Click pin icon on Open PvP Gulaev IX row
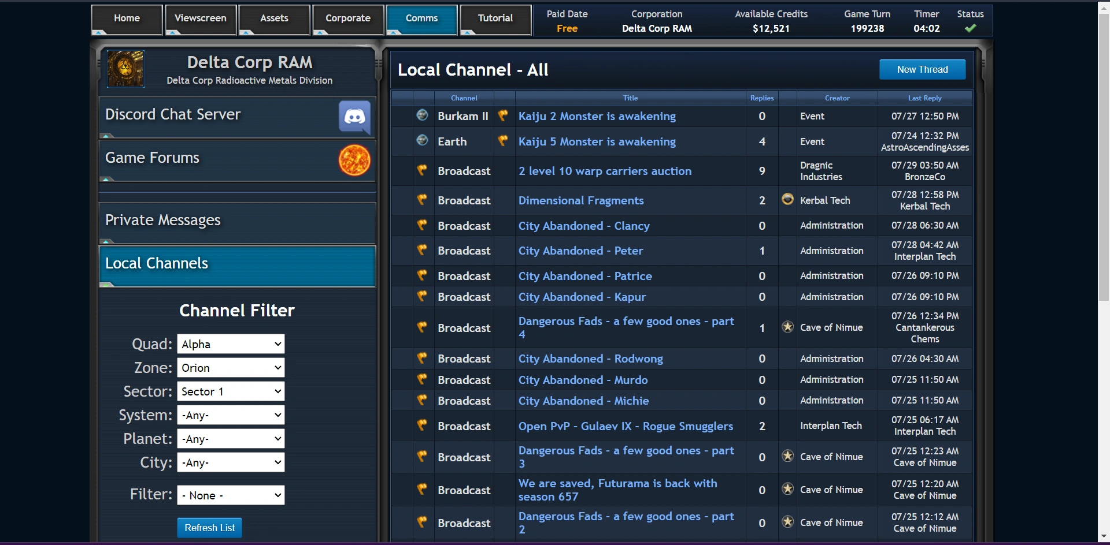The width and height of the screenshot is (1110, 545). point(423,425)
